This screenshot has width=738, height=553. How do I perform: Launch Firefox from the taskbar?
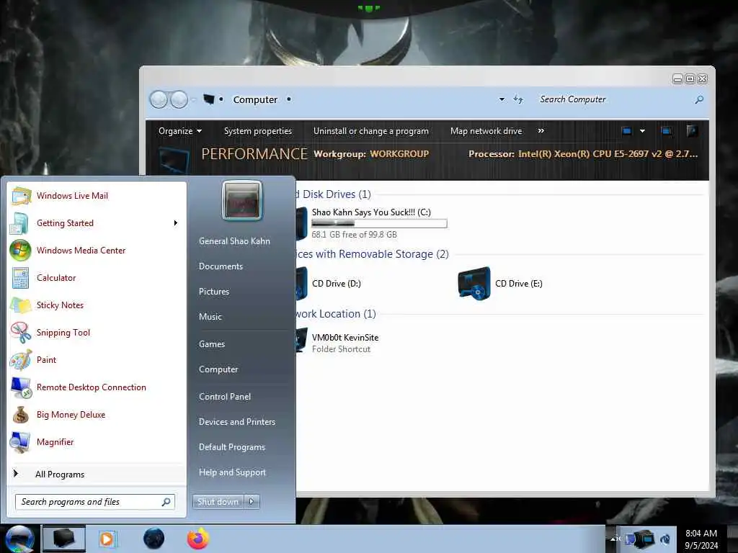click(198, 539)
